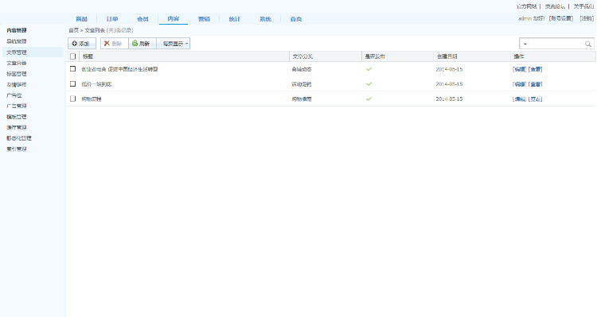
Task: Click the article title starting with 低价一站
Action: tap(96, 84)
